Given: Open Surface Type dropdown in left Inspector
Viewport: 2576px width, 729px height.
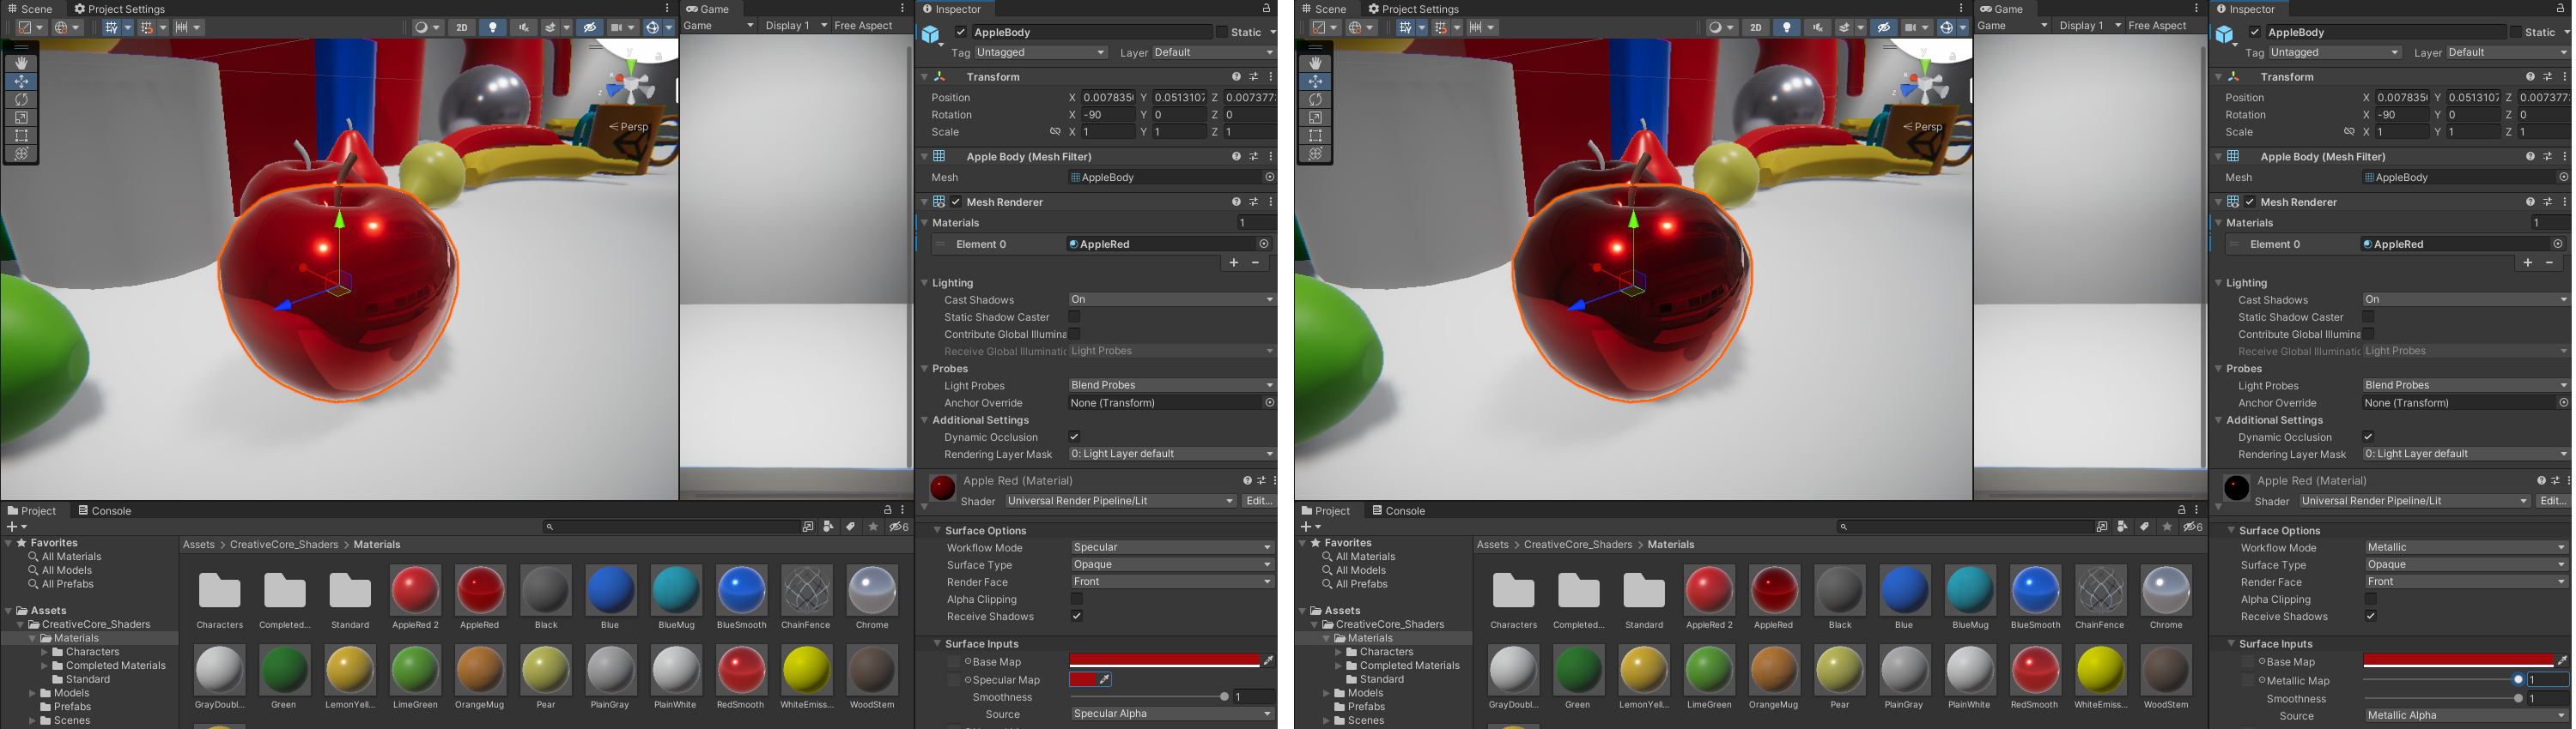Looking at the screenshot, I should pos(1172,564).
